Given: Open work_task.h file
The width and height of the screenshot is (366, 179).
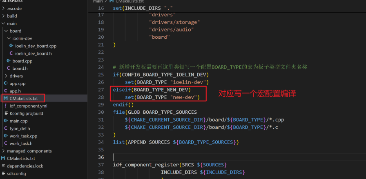Looking at the screenshot, I should (21, 144).
